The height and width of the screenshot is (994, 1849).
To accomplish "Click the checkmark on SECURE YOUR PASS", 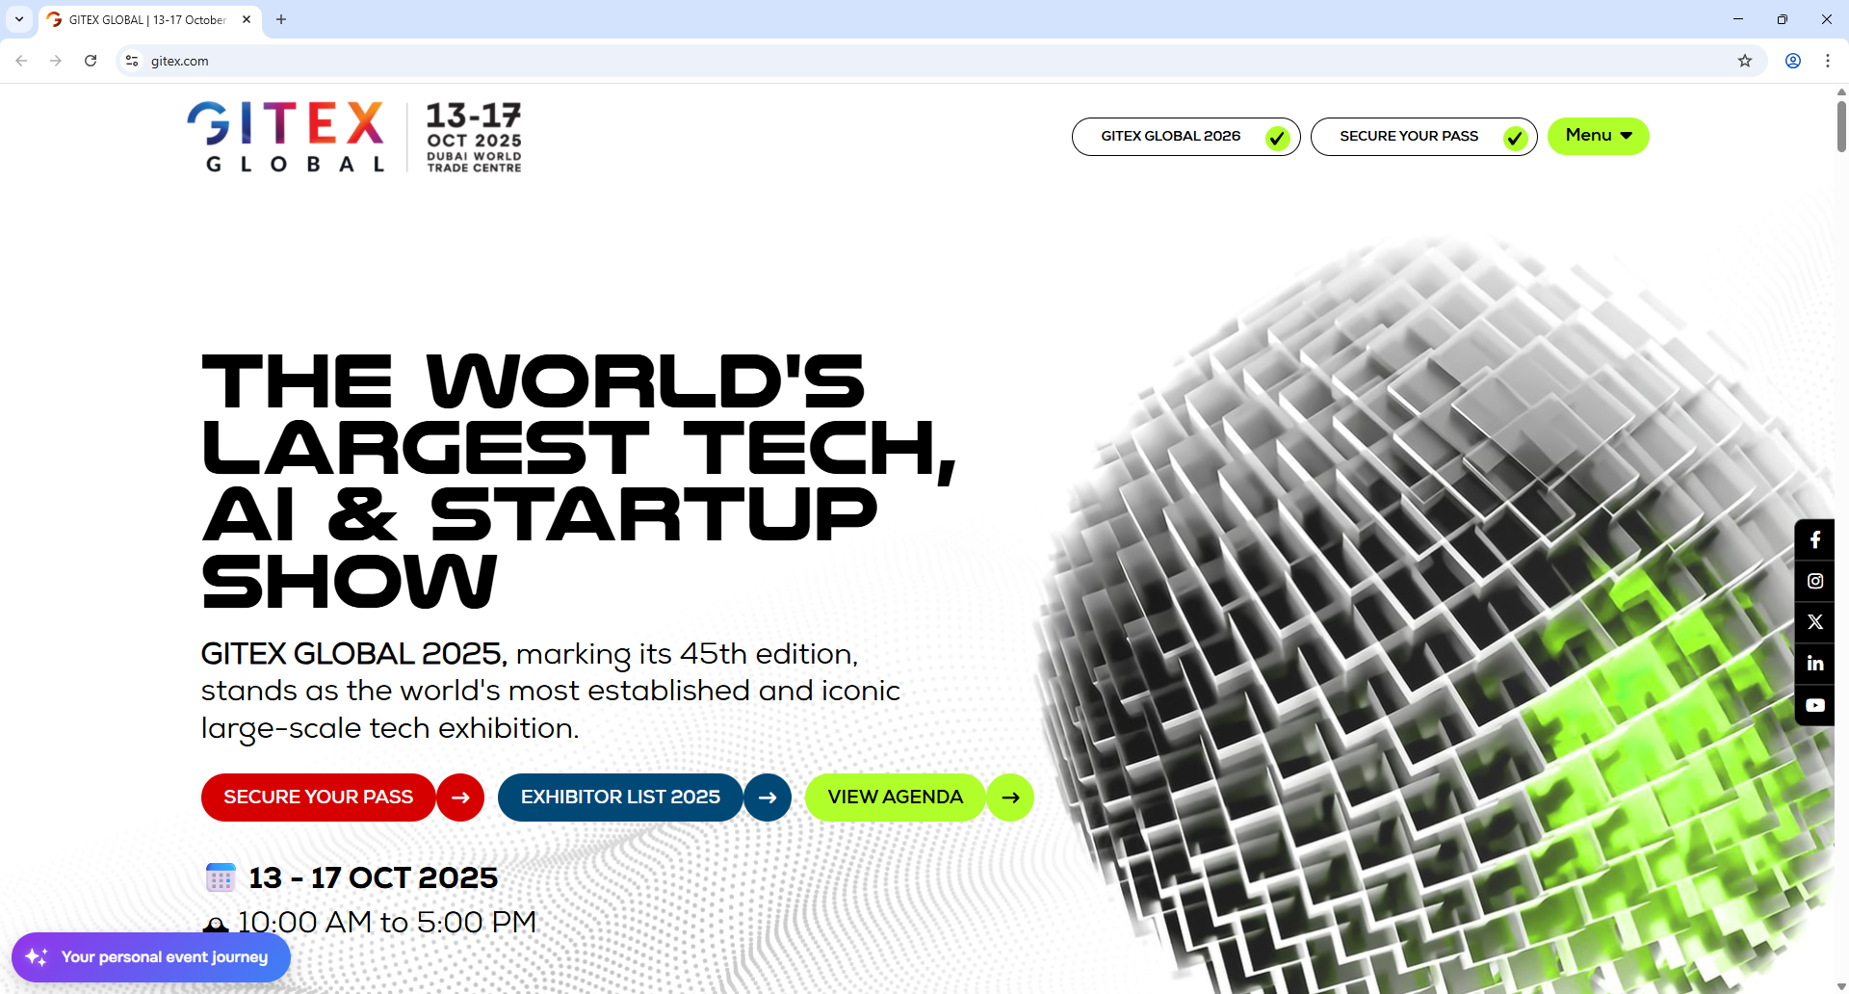I will pyautogui.click(x=1515, y=137).
